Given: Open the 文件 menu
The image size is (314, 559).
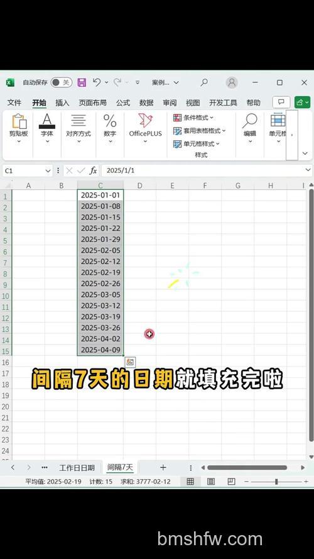Looking at the screenshot, I should tap(14, 102).
